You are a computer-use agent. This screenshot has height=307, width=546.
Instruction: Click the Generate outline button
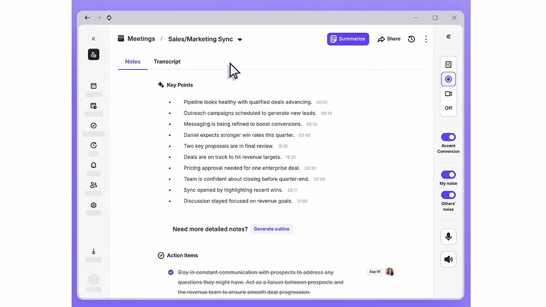tap(272, 229)
